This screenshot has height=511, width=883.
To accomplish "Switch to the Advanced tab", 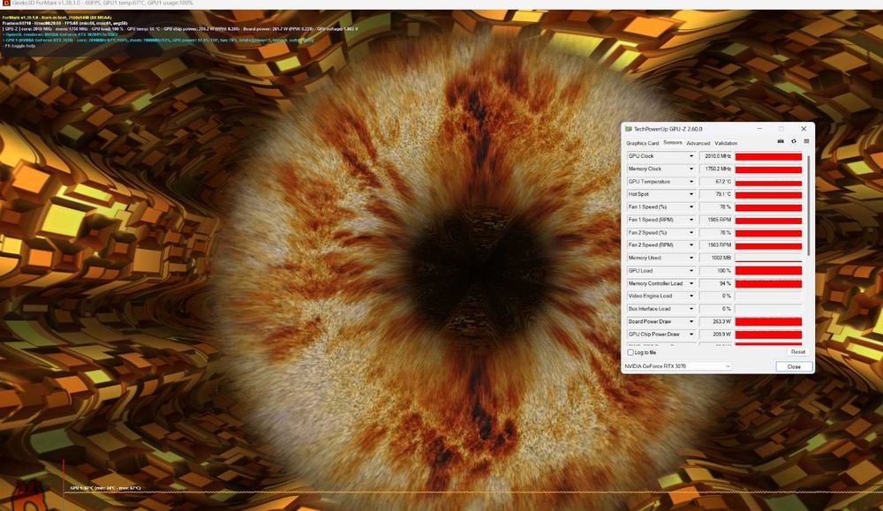I will tap(698, 143).
